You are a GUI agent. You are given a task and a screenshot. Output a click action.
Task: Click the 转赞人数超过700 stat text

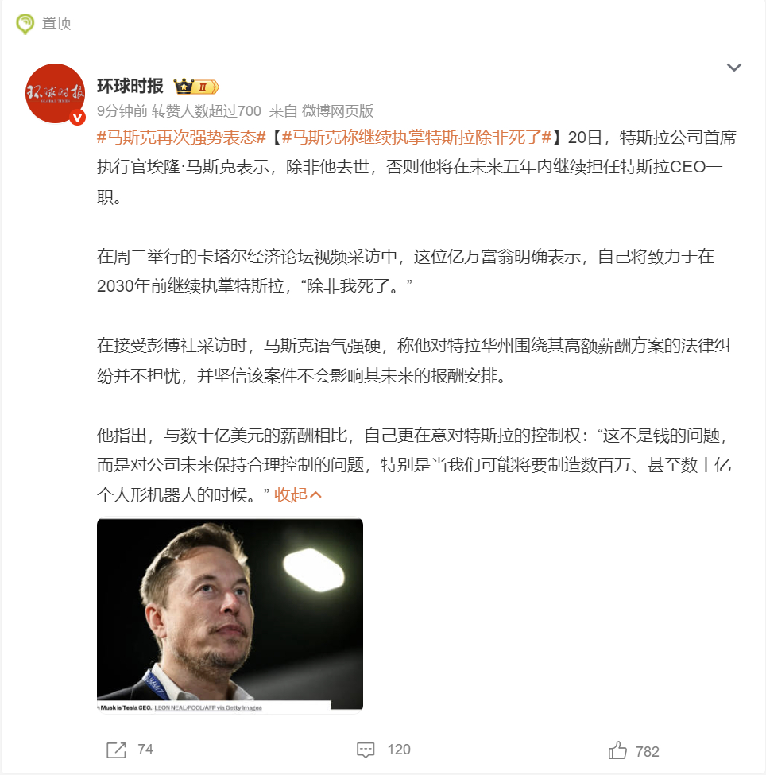(x=207, y=110)
